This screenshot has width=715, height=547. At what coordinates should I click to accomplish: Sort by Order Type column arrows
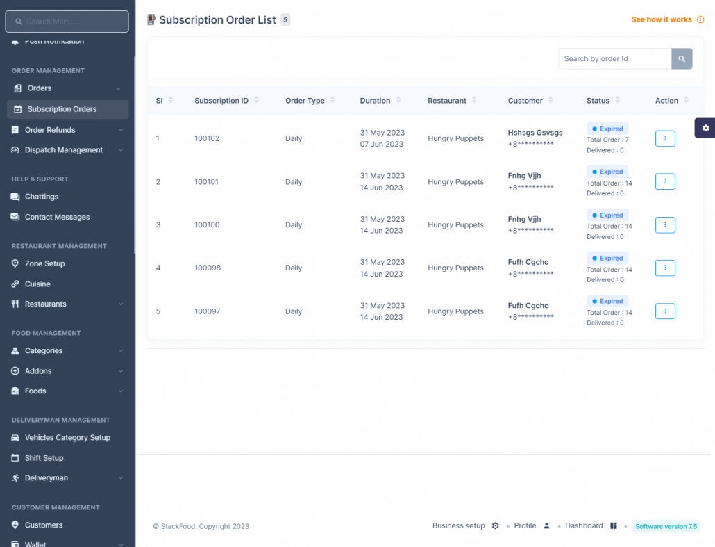click(x=333, y=100)
